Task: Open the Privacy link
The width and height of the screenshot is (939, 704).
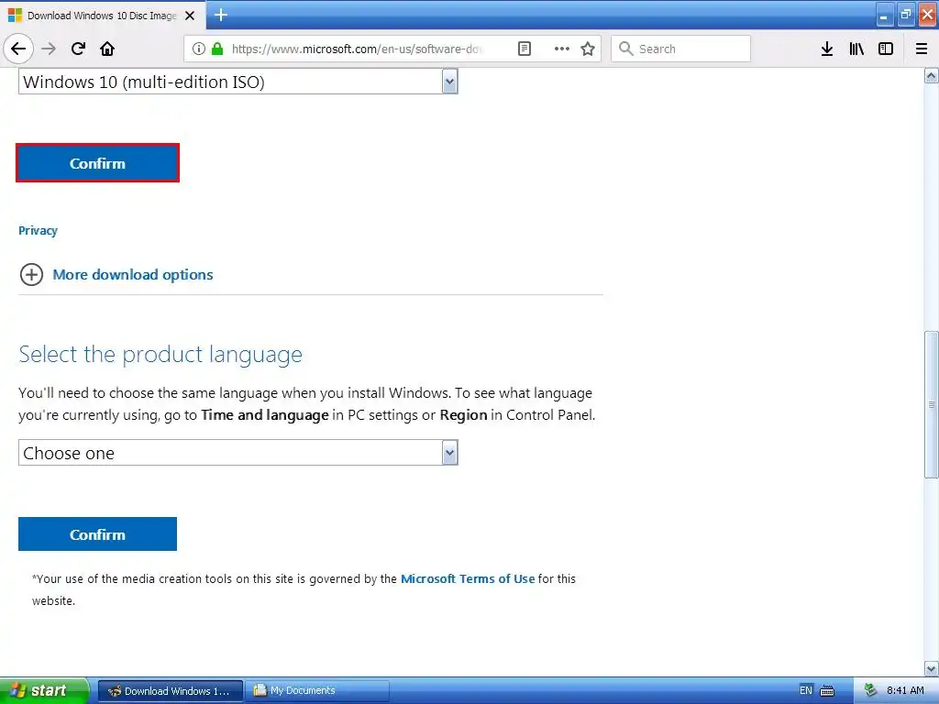Action: (x=38, y=230)
